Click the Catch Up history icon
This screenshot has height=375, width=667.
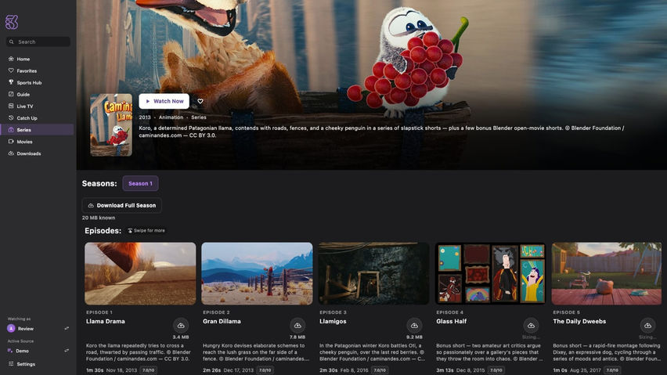[x=11, y=117]
